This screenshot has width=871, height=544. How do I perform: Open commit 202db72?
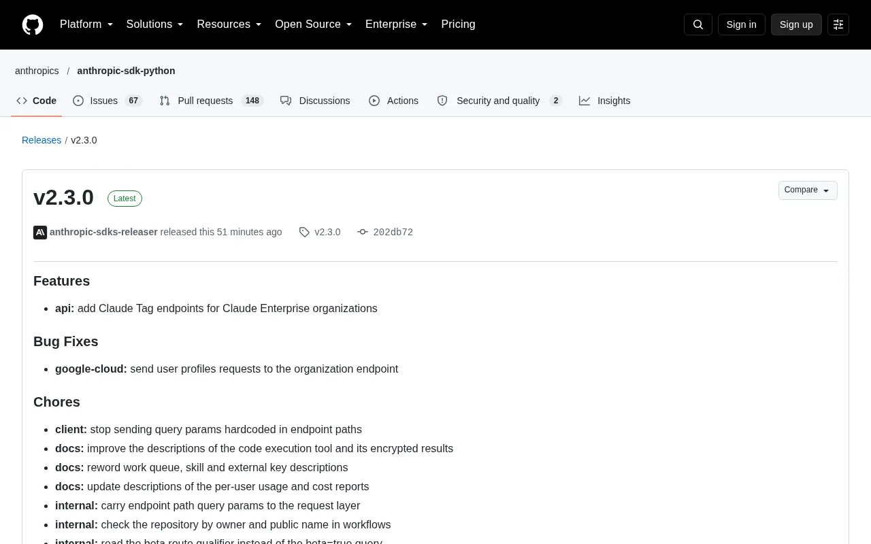(393, 233)
